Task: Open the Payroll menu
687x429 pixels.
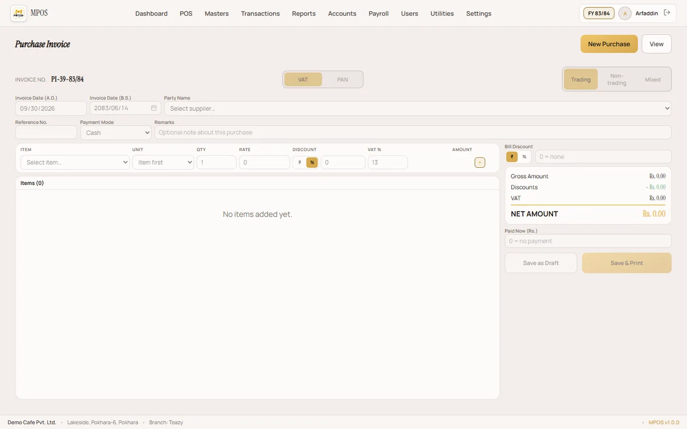Action: coord(378,13)
